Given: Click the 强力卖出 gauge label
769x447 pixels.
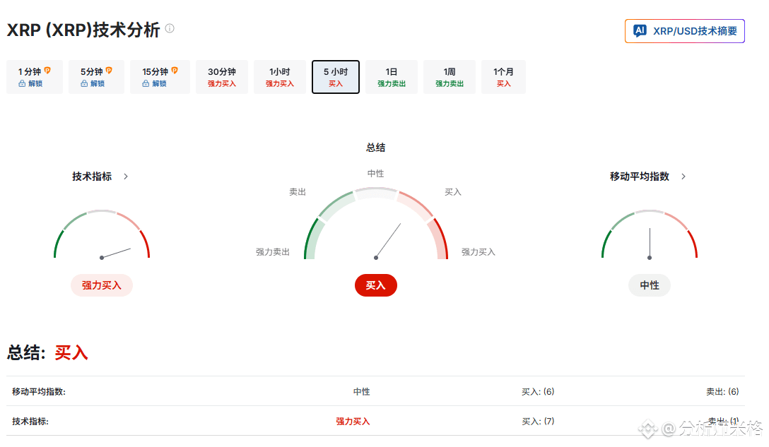Looking at the screenshot, I should click(x=273, y=252).
